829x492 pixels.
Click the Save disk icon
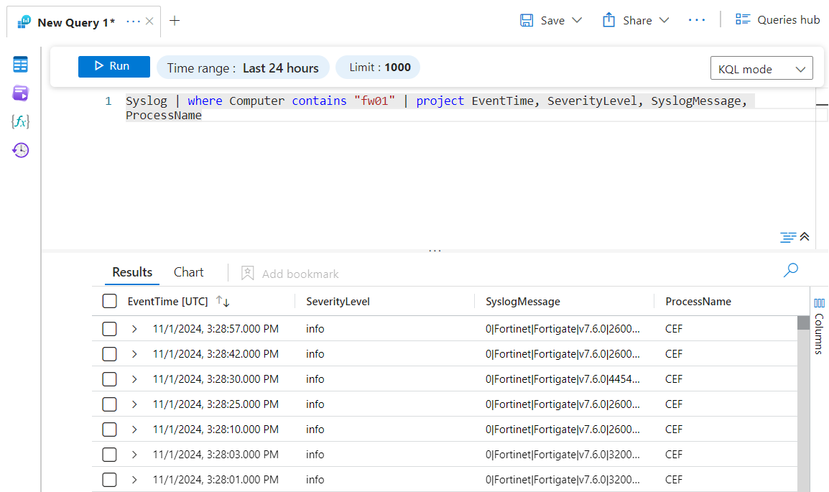pos(527,20)
